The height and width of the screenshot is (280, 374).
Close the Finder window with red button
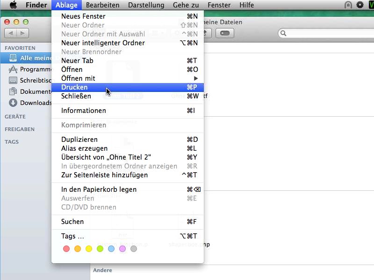click(7, 22)
